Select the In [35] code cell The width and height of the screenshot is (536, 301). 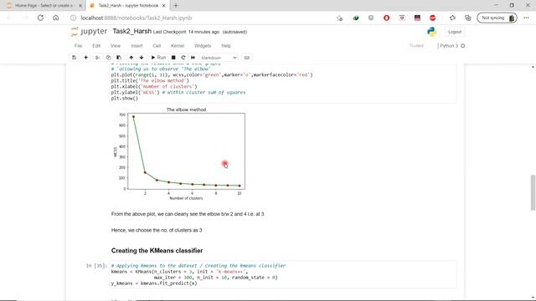[x=283, y=274]
